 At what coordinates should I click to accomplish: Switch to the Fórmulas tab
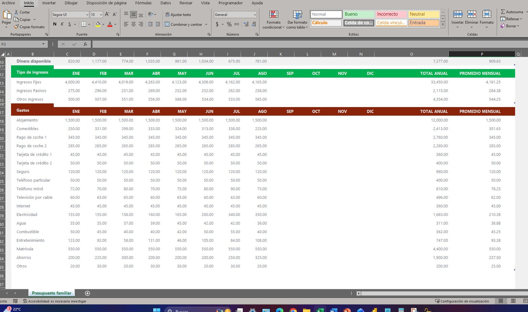pos(143,3)
